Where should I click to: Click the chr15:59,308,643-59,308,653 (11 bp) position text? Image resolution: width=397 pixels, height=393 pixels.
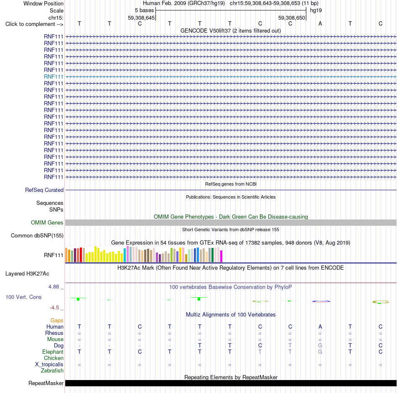pyautogui.click(x=274, y=3)
